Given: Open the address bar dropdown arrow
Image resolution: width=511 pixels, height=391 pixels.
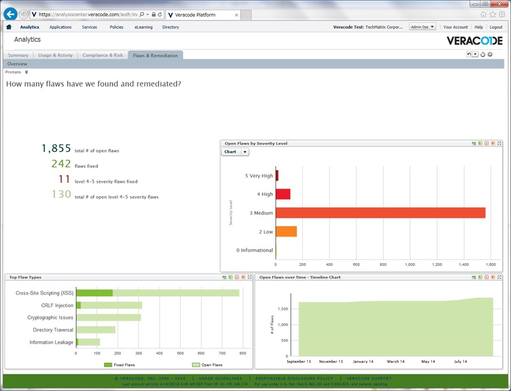Looking at the screenshot, I should click(148, 15).
